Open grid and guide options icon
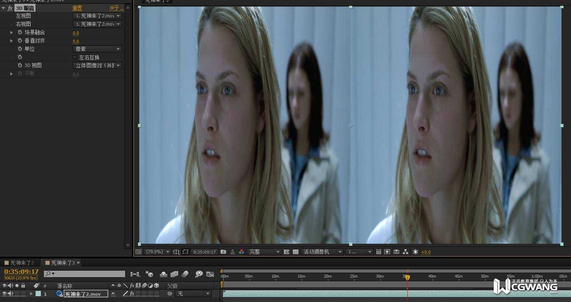The width and height of the screenshot is (571, 302). click(x=176, y=252)
